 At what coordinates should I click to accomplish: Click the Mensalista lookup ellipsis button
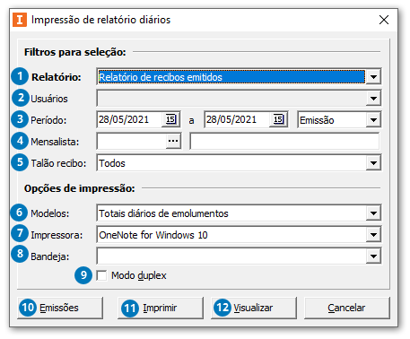(x=173, y=141)
